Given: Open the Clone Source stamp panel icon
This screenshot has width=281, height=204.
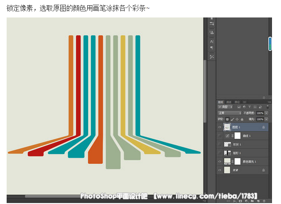Looking at the screenshot, I should pos(212,32).
